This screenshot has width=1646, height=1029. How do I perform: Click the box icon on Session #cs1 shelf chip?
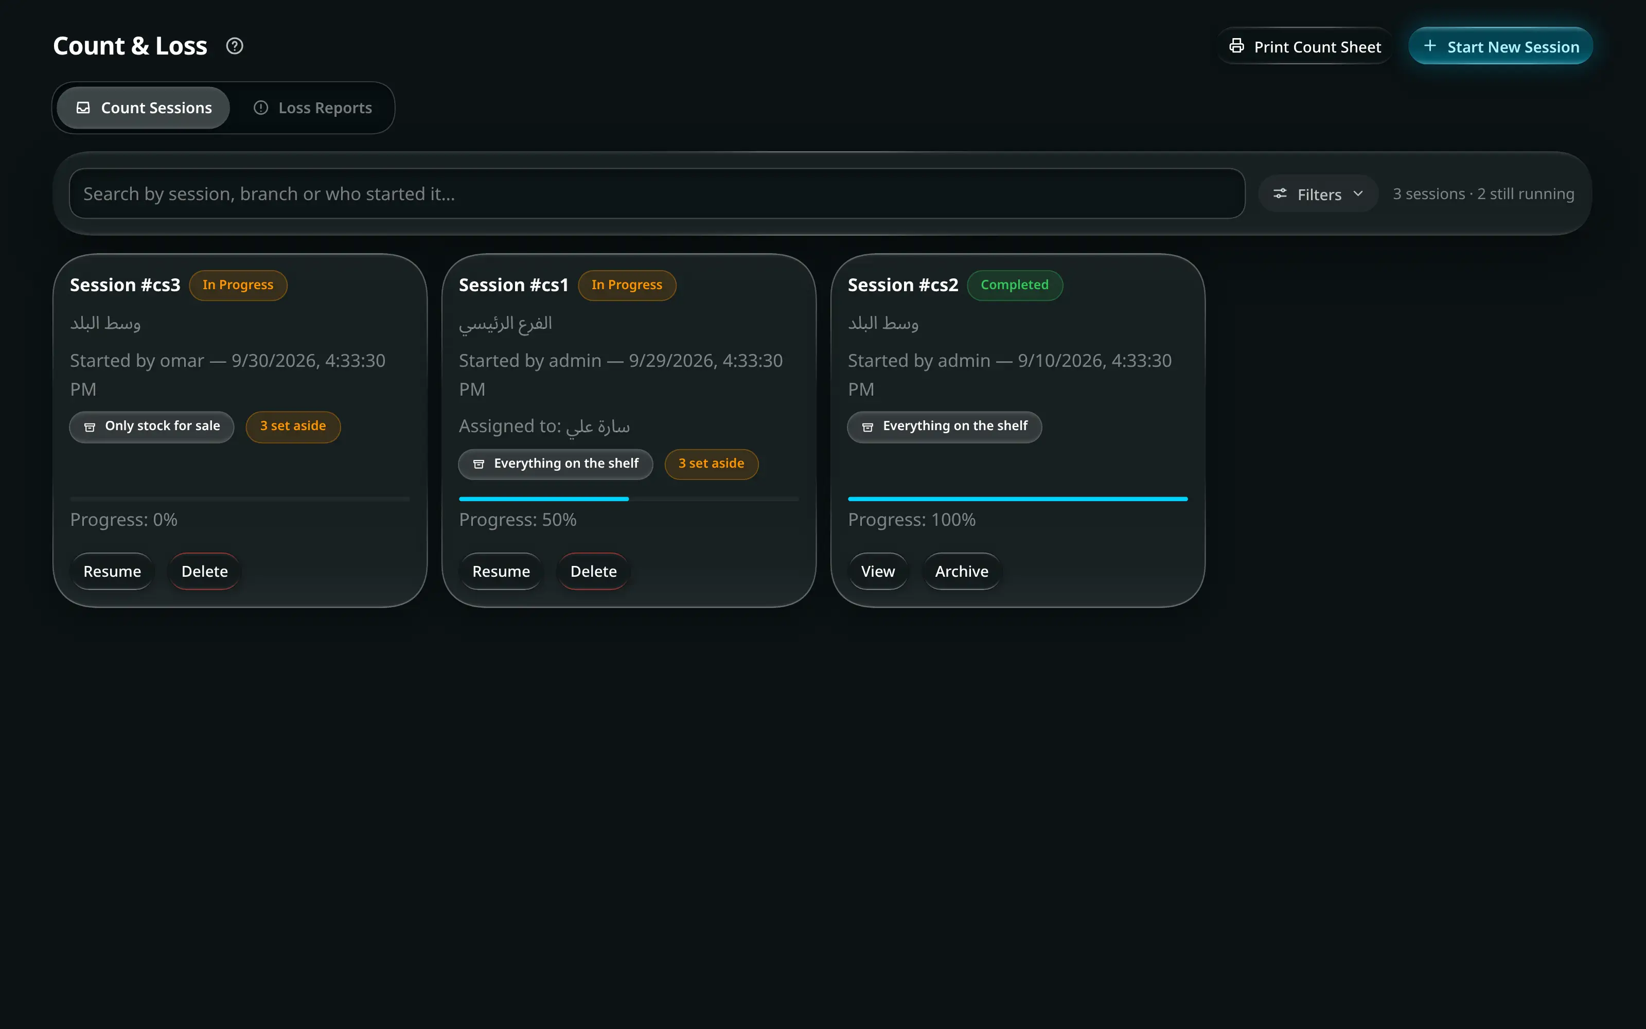point(479,464)
